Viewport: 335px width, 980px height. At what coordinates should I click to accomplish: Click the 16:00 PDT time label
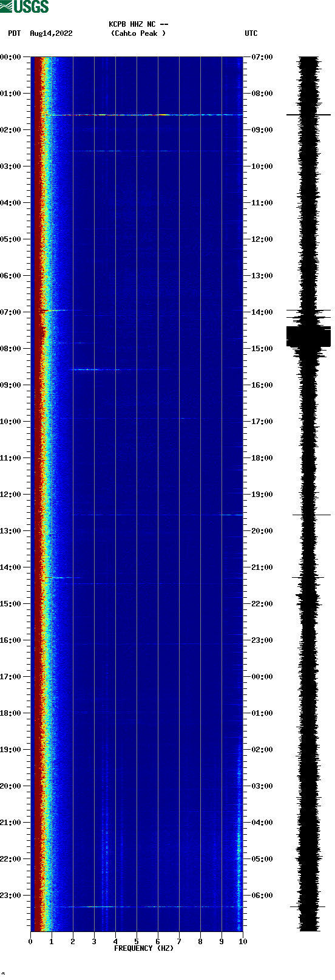[11, 640]
